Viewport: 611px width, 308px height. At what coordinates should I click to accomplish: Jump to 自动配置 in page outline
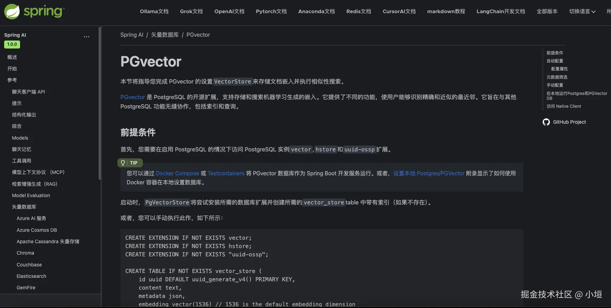555,61
